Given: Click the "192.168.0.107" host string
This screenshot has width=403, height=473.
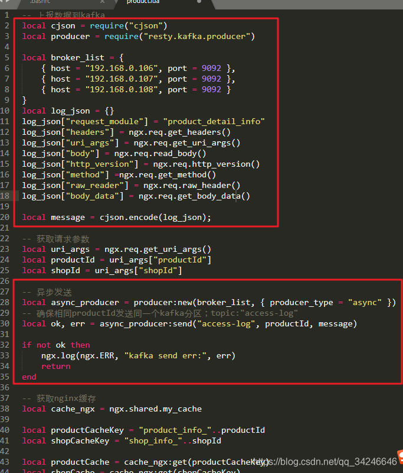Looking at the screenshot, I should point(122,79).
